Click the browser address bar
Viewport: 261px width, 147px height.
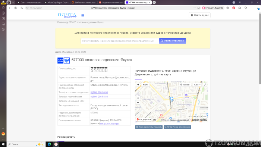[x=113, y=8]
